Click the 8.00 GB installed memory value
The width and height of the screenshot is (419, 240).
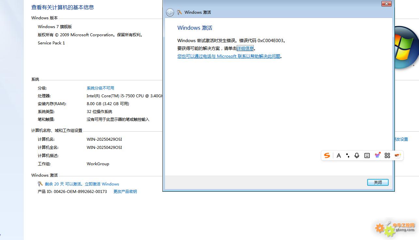(x=108, y=104)
